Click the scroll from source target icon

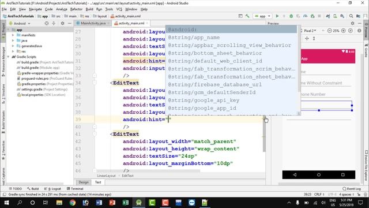[47, 23]
